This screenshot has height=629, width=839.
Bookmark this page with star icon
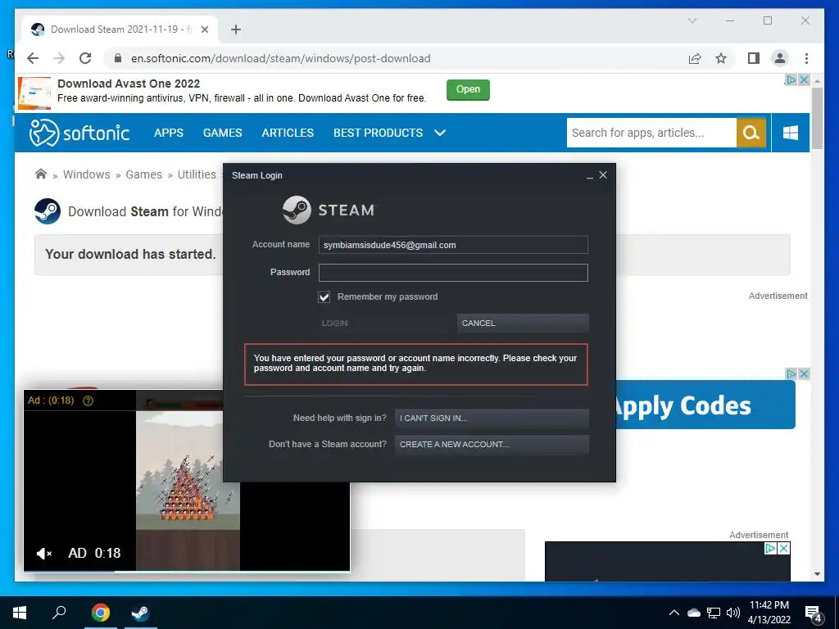click(x=721, y=58)
